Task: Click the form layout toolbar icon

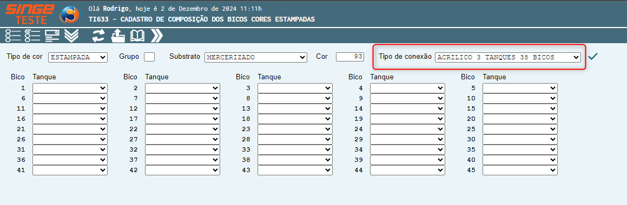Action: [x=52, y=36]
